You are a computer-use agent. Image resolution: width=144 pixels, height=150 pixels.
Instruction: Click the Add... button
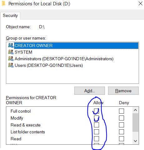[x=90, y=91]
